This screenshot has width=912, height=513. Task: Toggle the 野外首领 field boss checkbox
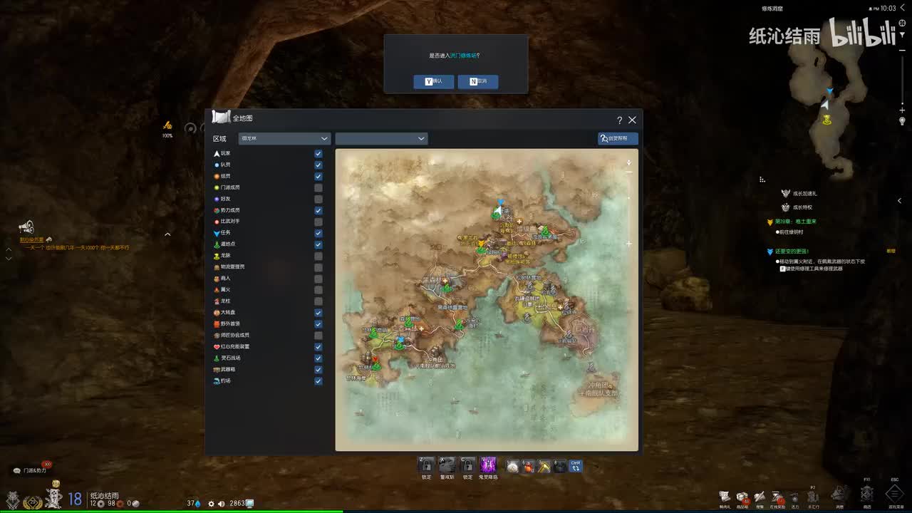pos(318,324)
